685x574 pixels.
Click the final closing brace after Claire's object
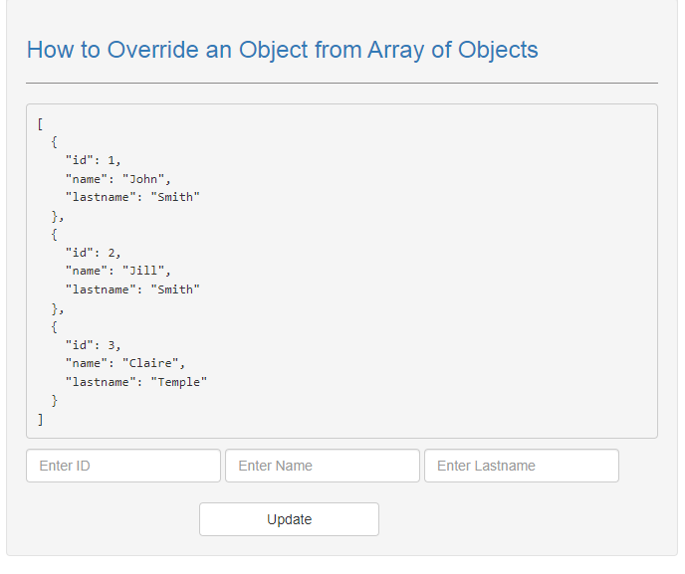point(54,401)
